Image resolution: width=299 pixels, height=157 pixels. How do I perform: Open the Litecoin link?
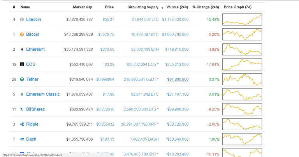(33, 19)
